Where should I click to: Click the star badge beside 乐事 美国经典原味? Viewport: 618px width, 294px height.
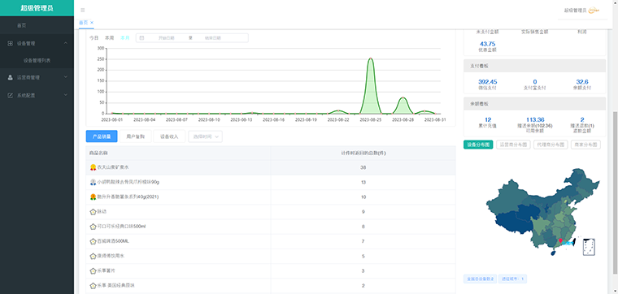tap(93, 285)
